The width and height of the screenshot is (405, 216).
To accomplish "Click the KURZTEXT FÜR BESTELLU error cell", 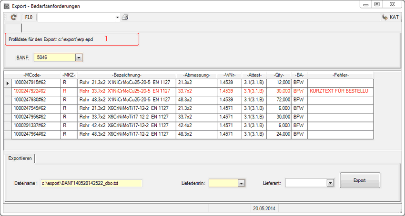I will point(340,91).
